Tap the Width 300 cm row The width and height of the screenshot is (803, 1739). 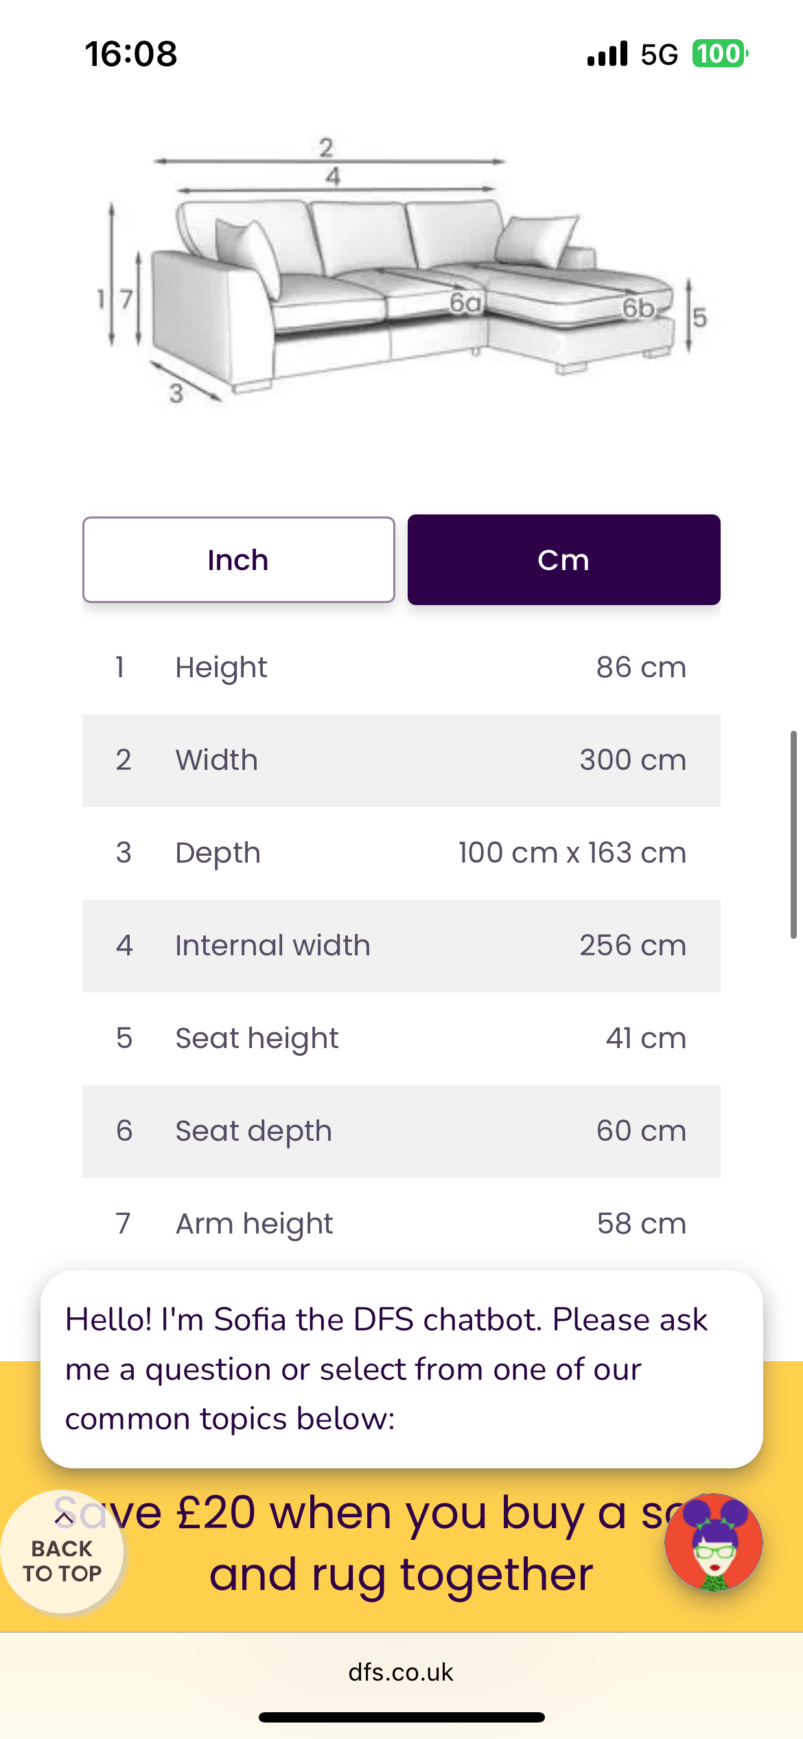(x=401, y=760)
